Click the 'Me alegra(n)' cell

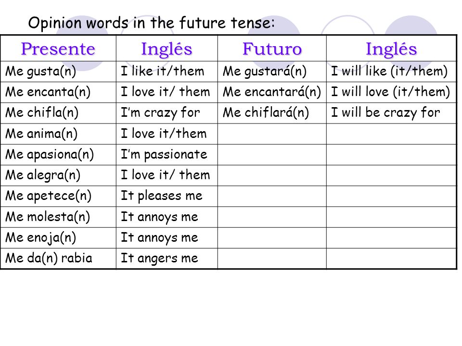tap(58, 175)
